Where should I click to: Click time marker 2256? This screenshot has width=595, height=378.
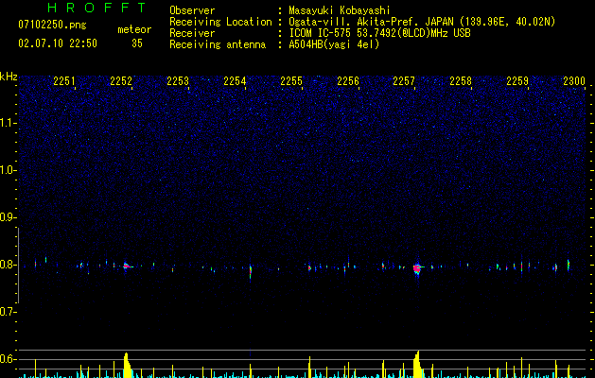point(348,80)
